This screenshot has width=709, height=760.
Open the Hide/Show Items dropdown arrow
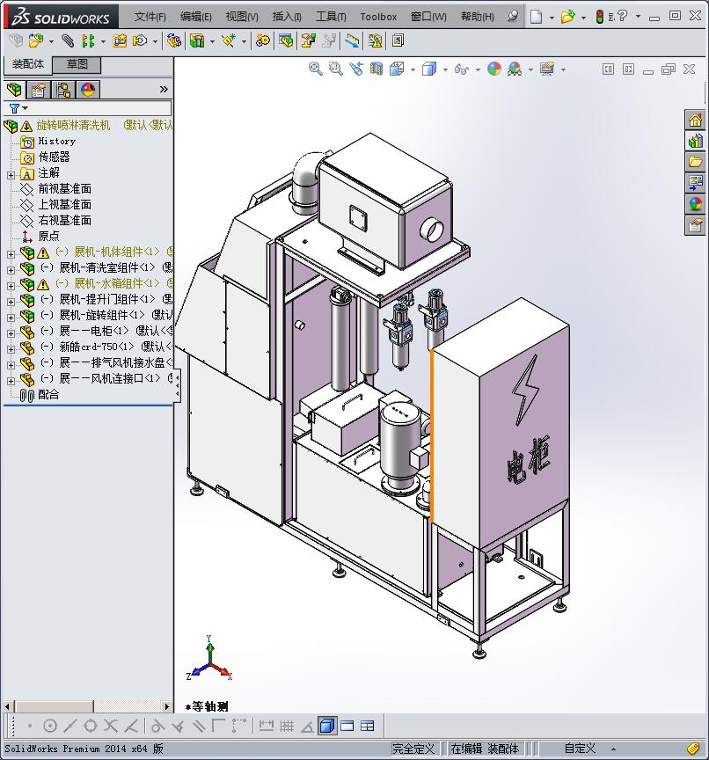click(478, 69)
